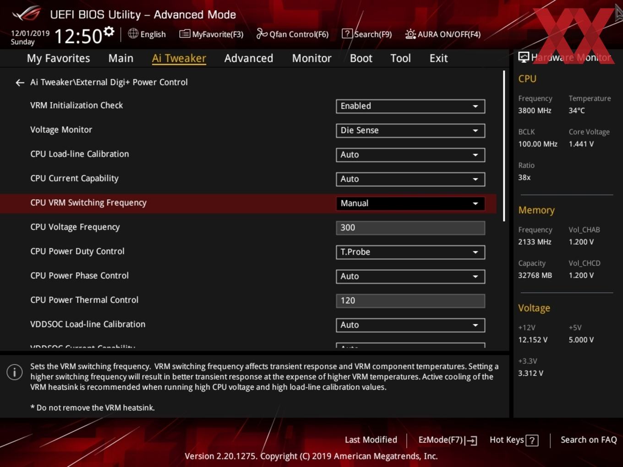Click the ROG logo icon

pos(26,14)
